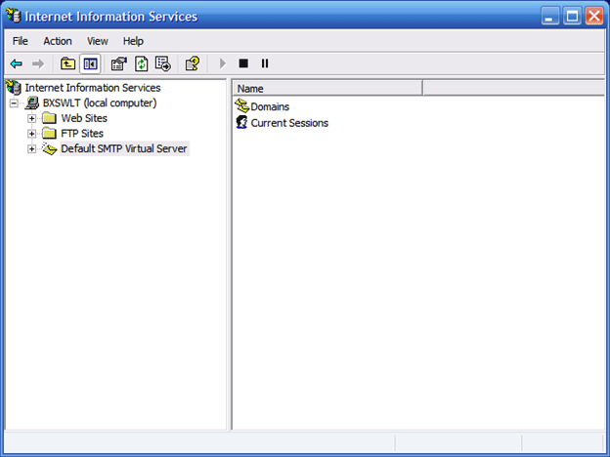The width and height of the screenshot is (610, 457).
Task: Close the Internet Information Services window
Action: pyautogui.click(x=594, y=16)
